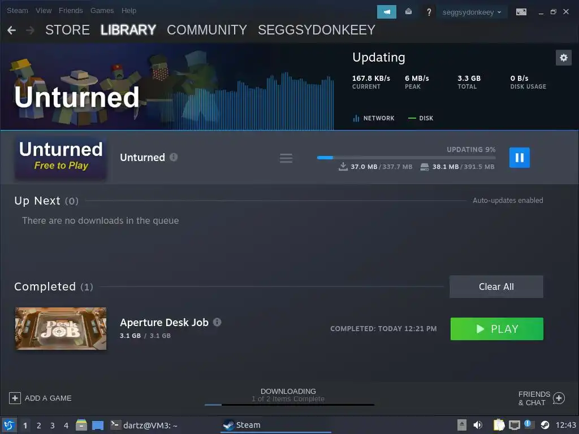
Task: Click the Unturned Free to Play thumbnail
Action: (x=61, y=158)
